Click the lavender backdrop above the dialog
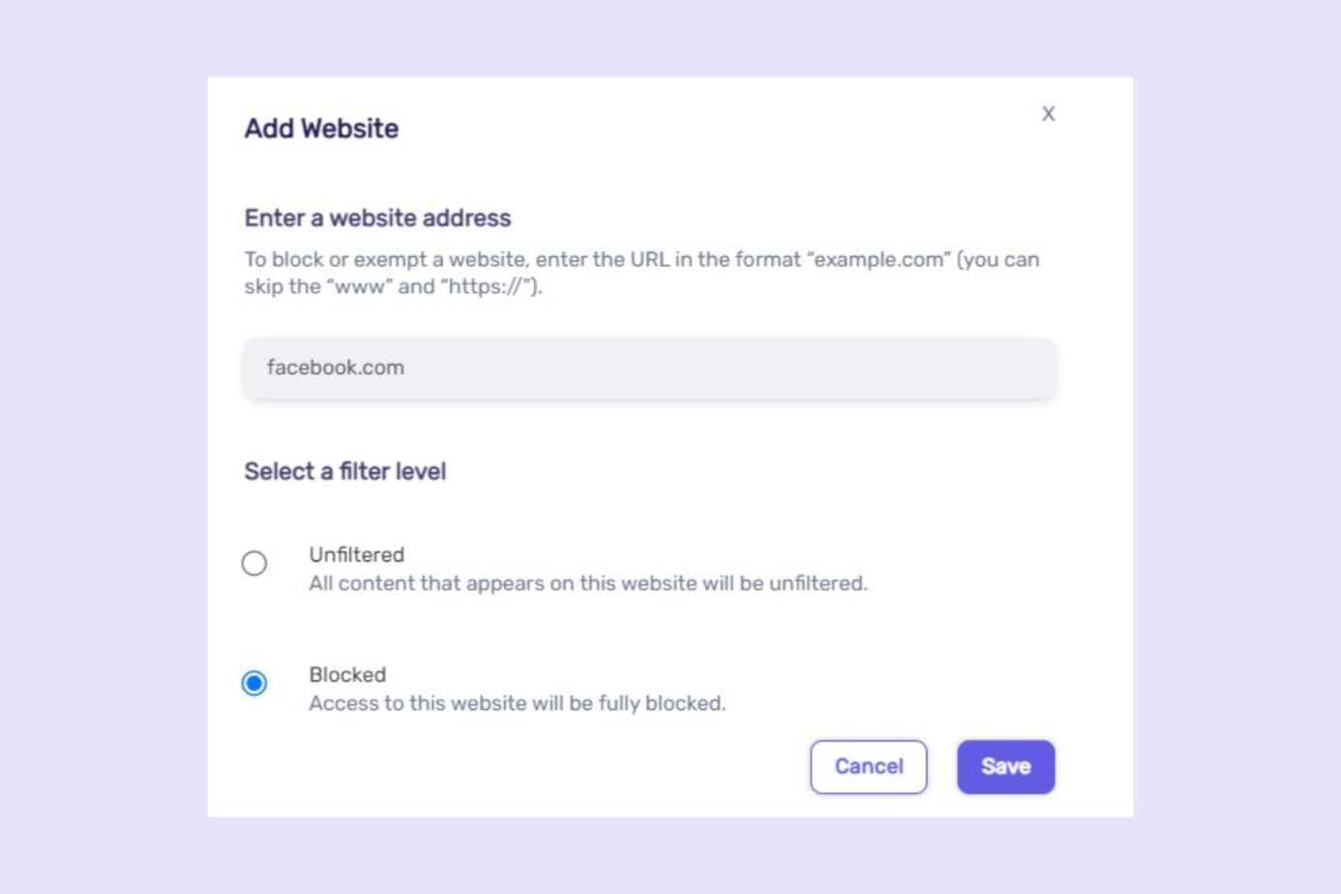This screenshot has width=1341, height=894. pyautogui.click(x=670, y=39)
